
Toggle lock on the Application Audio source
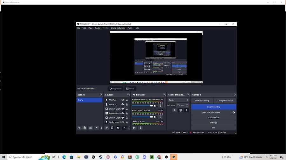point(126,113)
